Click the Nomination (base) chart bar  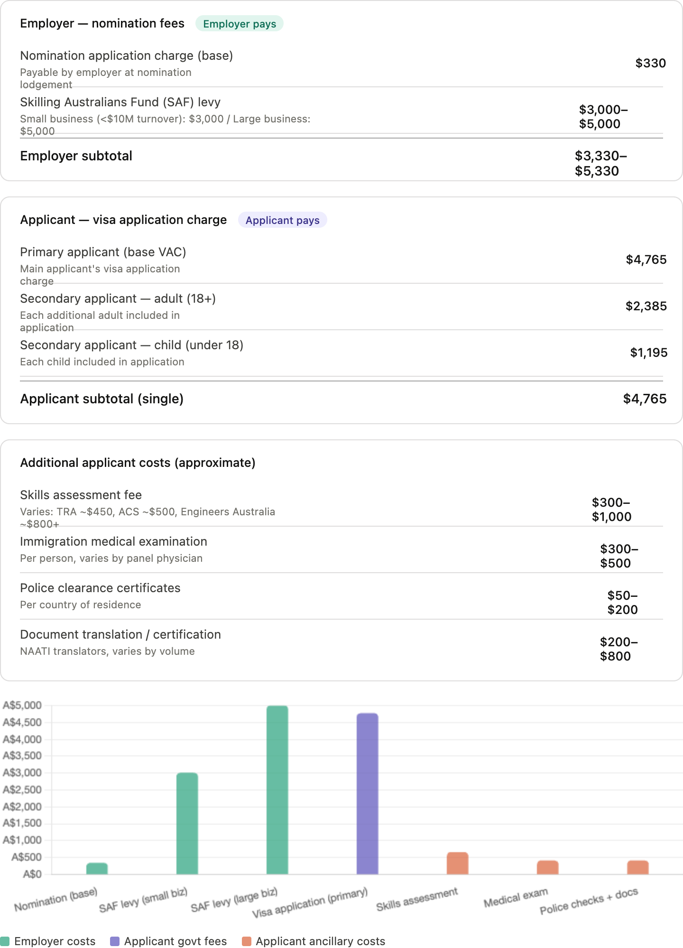(x=97, y=868)
